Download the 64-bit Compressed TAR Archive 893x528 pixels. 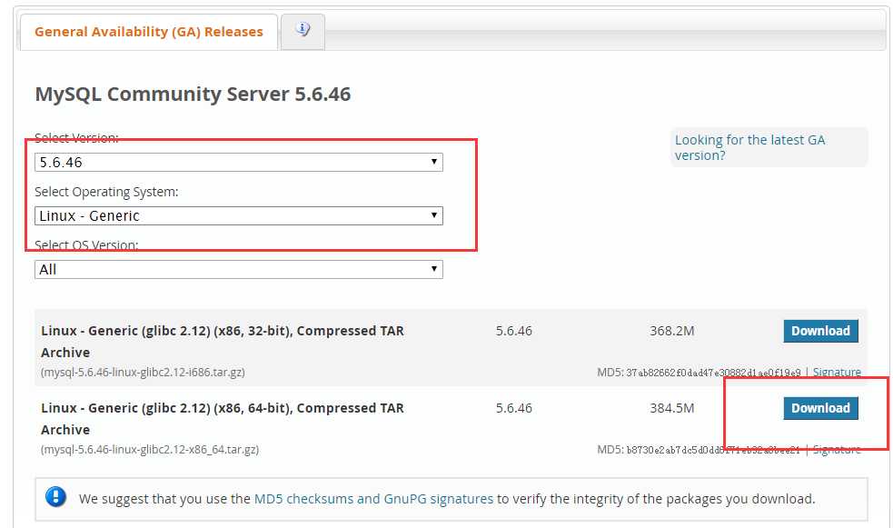point(820,408)
